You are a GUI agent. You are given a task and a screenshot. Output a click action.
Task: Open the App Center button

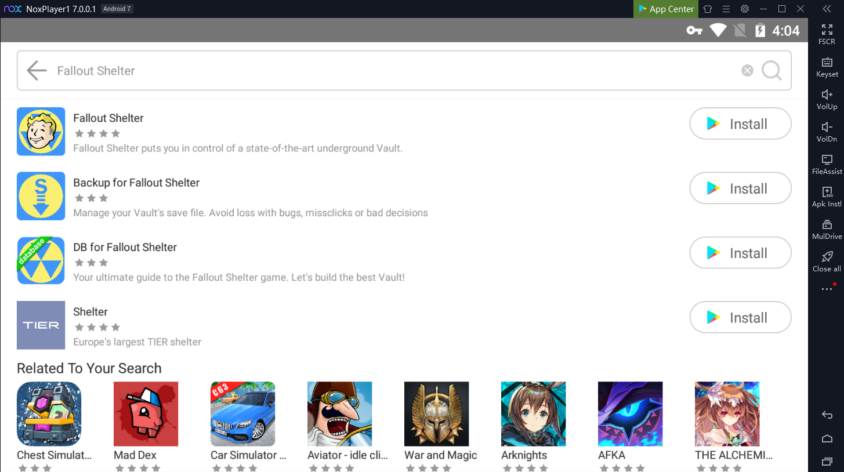665,9
